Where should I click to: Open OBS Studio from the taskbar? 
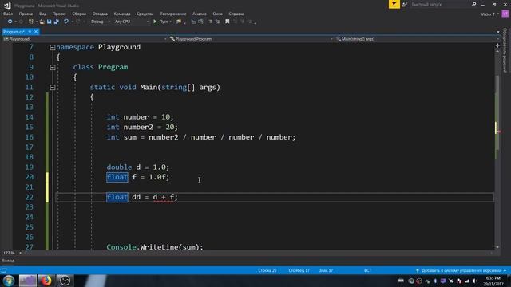[65, 281]
